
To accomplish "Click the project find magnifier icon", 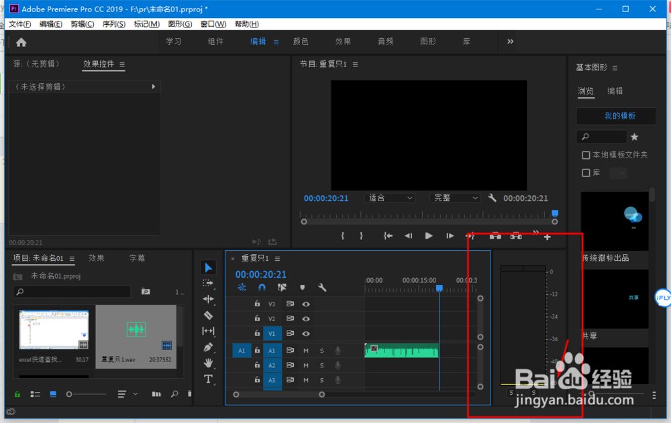I will point(174,394).
